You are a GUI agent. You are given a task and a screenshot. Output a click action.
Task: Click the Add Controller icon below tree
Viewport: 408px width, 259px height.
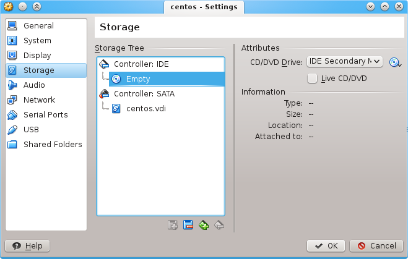[x=173, y=225]
